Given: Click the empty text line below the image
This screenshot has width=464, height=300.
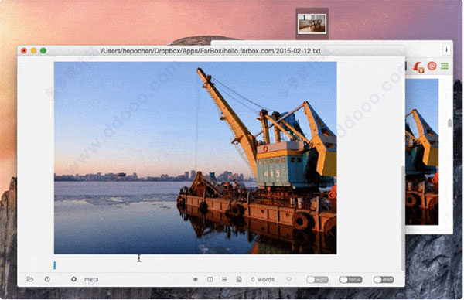Looking at the screenshot, I should (196, 265).
